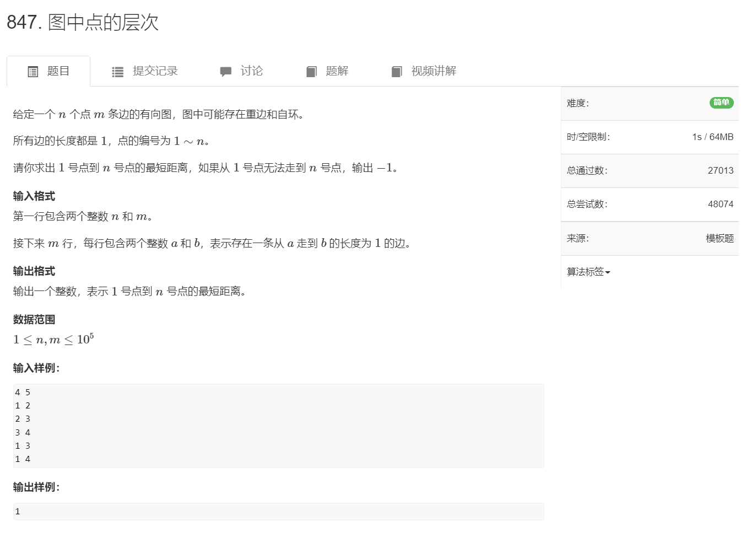Expand the 算法标签 dropdown
Viewport: 746px width, 538px height.
(x=587, y=272)
